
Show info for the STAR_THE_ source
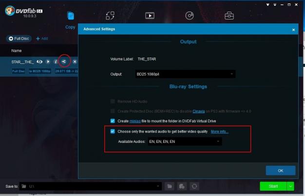(x=56, y=62)
